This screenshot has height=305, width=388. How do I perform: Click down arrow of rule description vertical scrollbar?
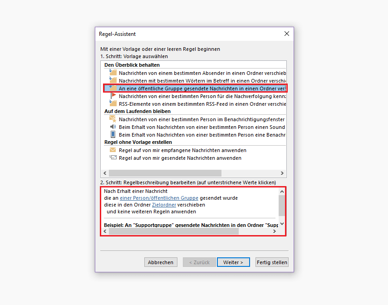tap(282, 224)
